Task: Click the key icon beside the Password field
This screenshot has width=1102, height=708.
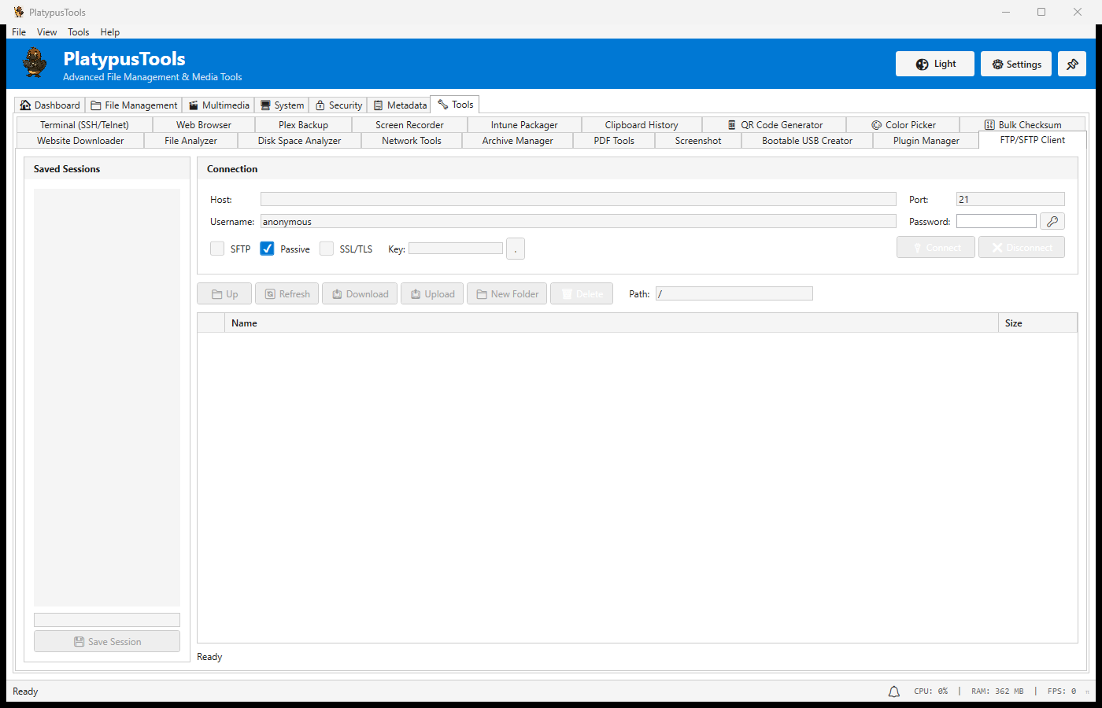Action: coord(1052,221)
